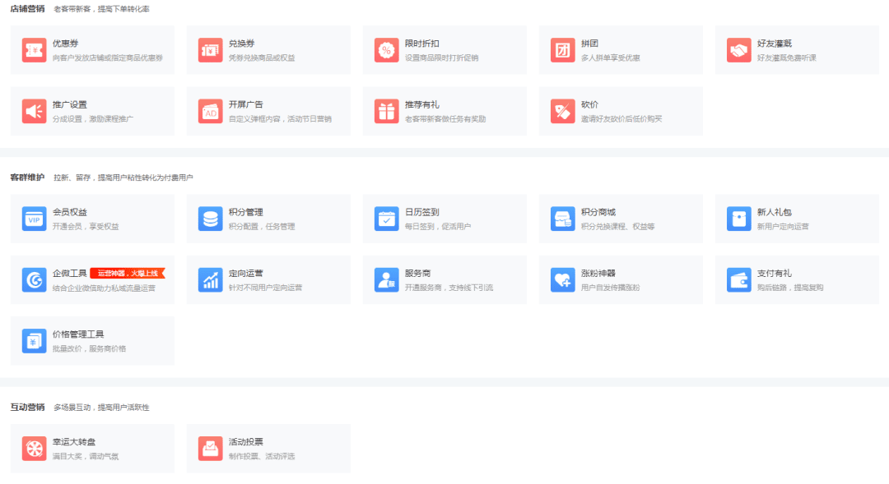Select the 日历签到 calendar check icon

tap(387, 219)
